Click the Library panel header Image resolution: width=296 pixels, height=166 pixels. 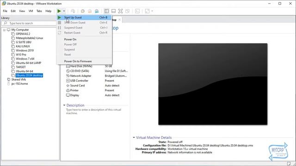pyautogui.click(x=28, y=18)
